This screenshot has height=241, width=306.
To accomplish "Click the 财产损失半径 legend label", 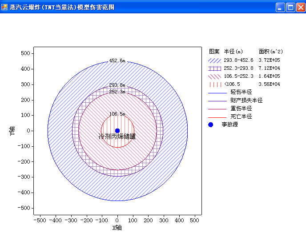I will click(246, 100).
